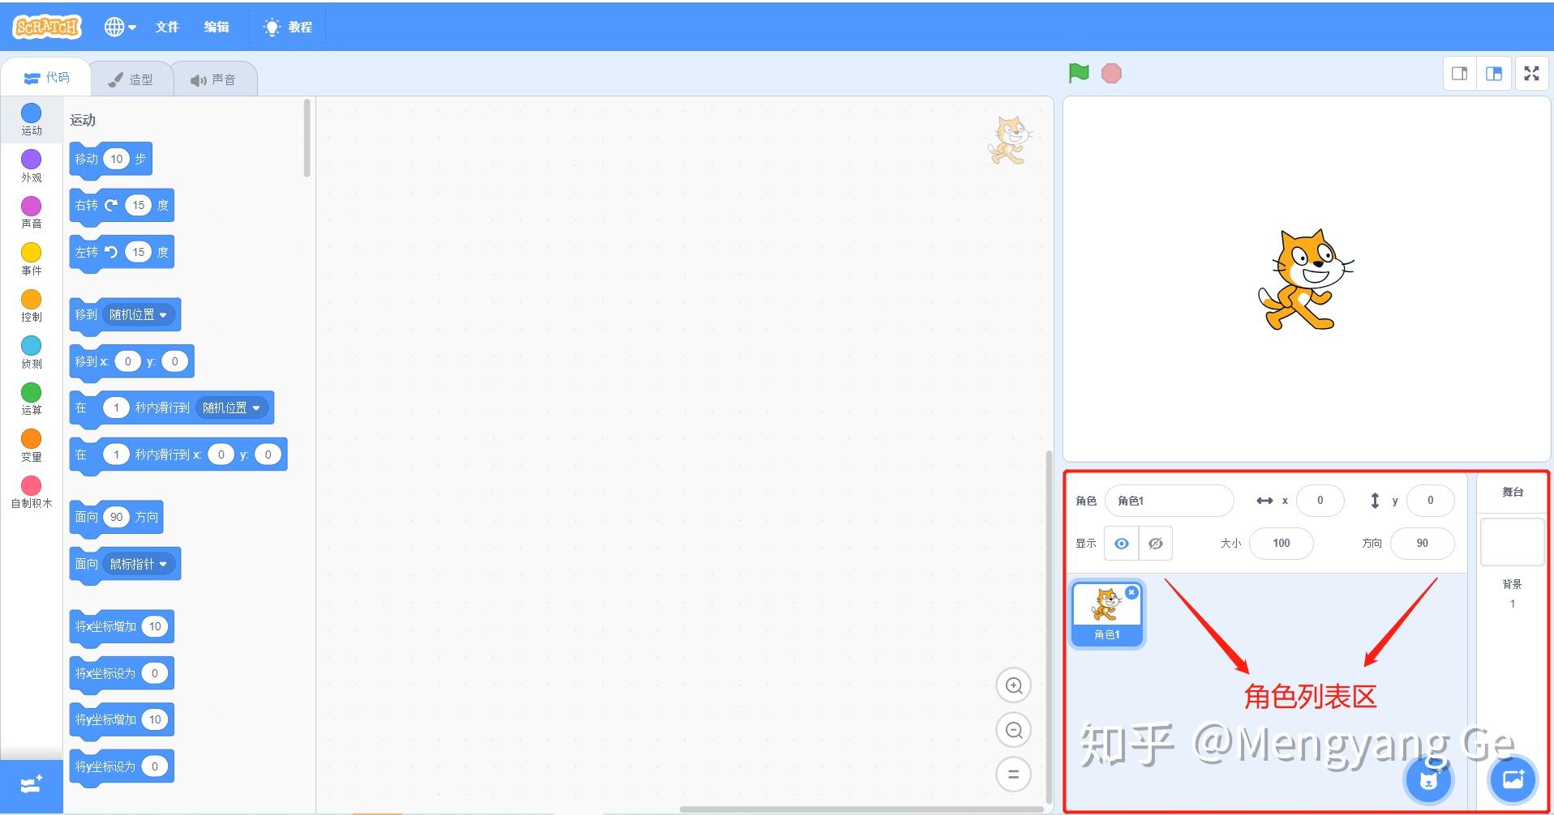1554x815 pixels.
Task: Select the 运算 block category
Action: [x=32, y=399]
